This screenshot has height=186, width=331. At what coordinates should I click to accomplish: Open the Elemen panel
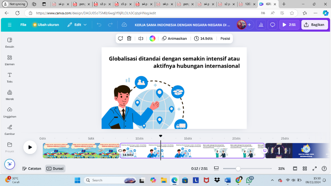coord(10,59)
